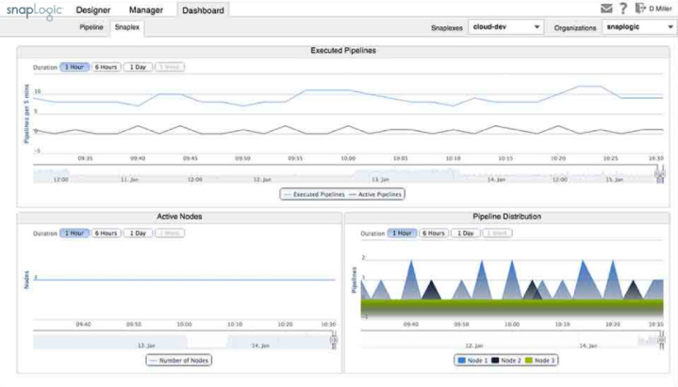
Task: Click the help question mark icon
Action: pyautogui.click(x=623, y=8)
